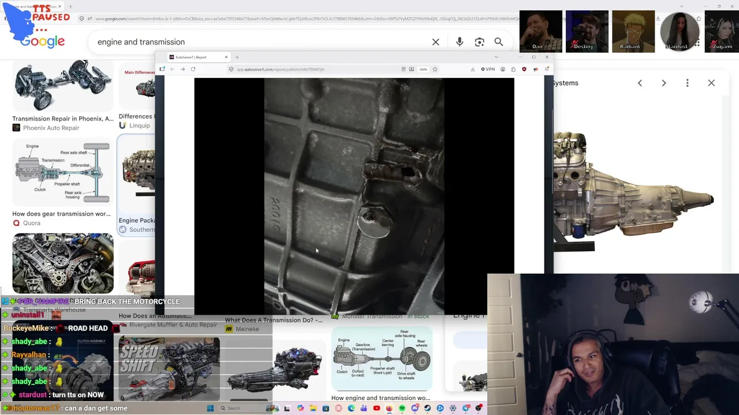Screen dimensions: 739x415
Task: Open a new tab in AutoServe1 window
Action: point(237,57)
